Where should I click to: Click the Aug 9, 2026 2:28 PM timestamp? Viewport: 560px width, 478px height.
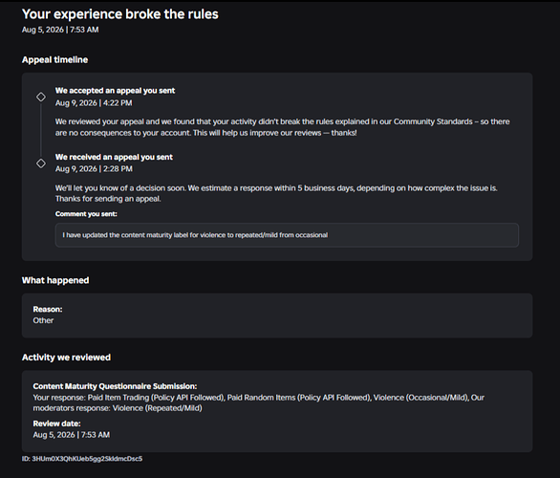tap(94, 168)
